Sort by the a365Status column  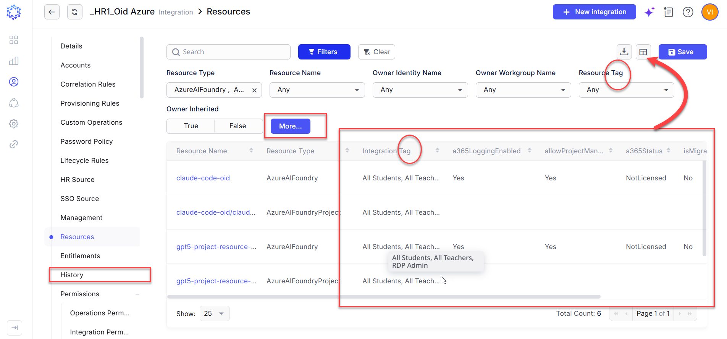pos(669,151)
